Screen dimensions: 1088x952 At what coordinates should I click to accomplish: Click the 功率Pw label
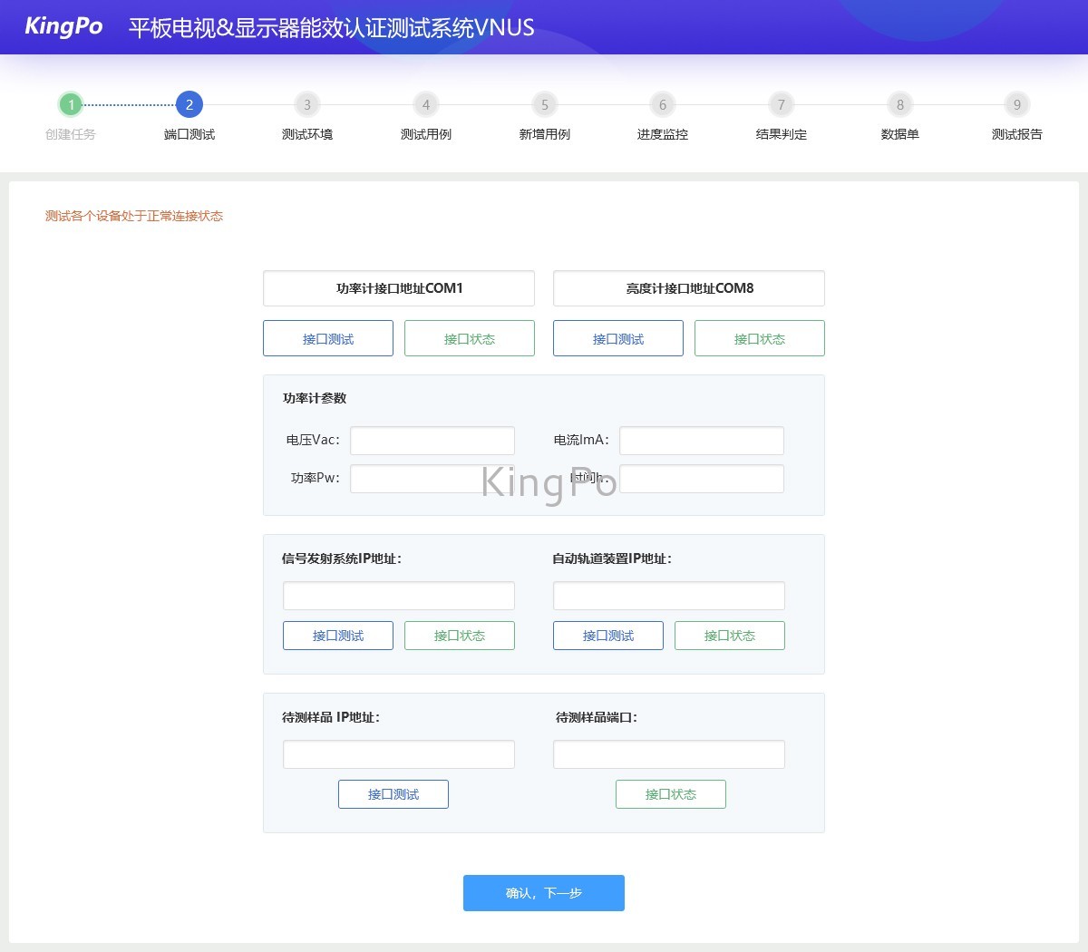[316, 478]
